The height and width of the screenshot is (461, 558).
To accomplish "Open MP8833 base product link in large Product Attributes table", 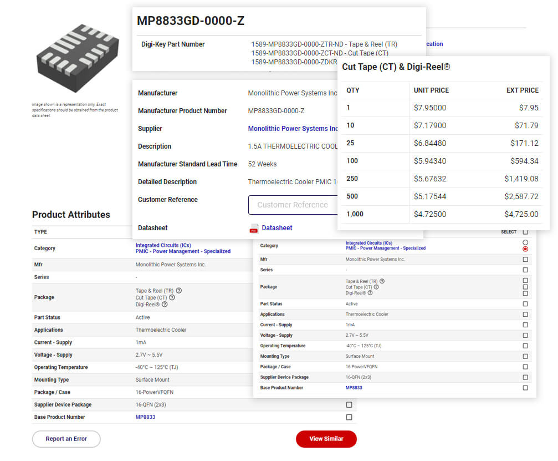I will [x=145, y=417].
